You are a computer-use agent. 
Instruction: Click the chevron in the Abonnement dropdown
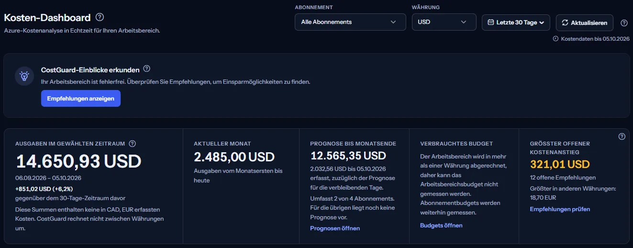[x=393, y=22]
